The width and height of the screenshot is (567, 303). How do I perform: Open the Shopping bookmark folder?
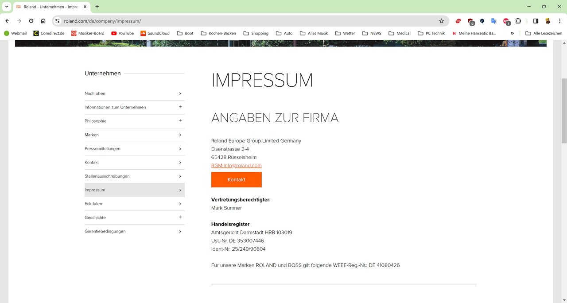pyautogui.click(x=256, y=33)
